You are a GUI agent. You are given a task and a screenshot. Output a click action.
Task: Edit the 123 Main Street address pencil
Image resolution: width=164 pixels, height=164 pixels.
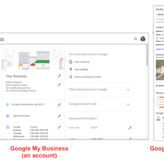pos(59,105)
